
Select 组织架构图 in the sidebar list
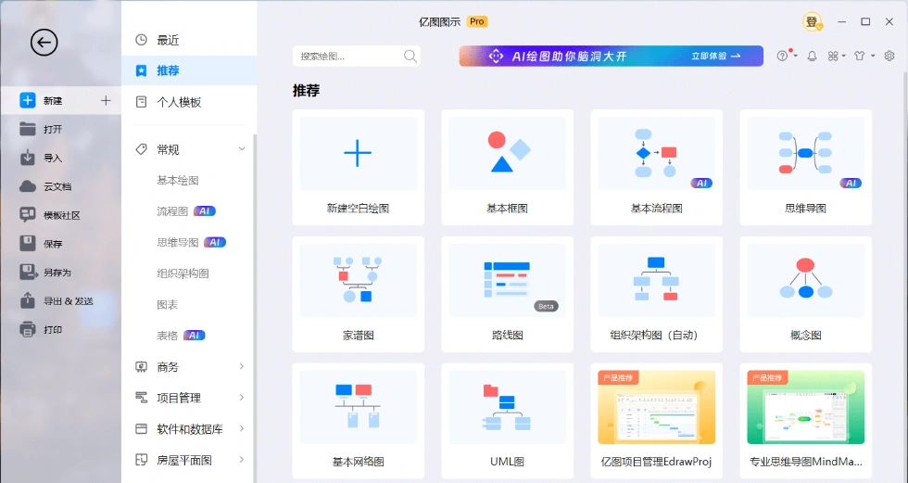coord(183,273)
